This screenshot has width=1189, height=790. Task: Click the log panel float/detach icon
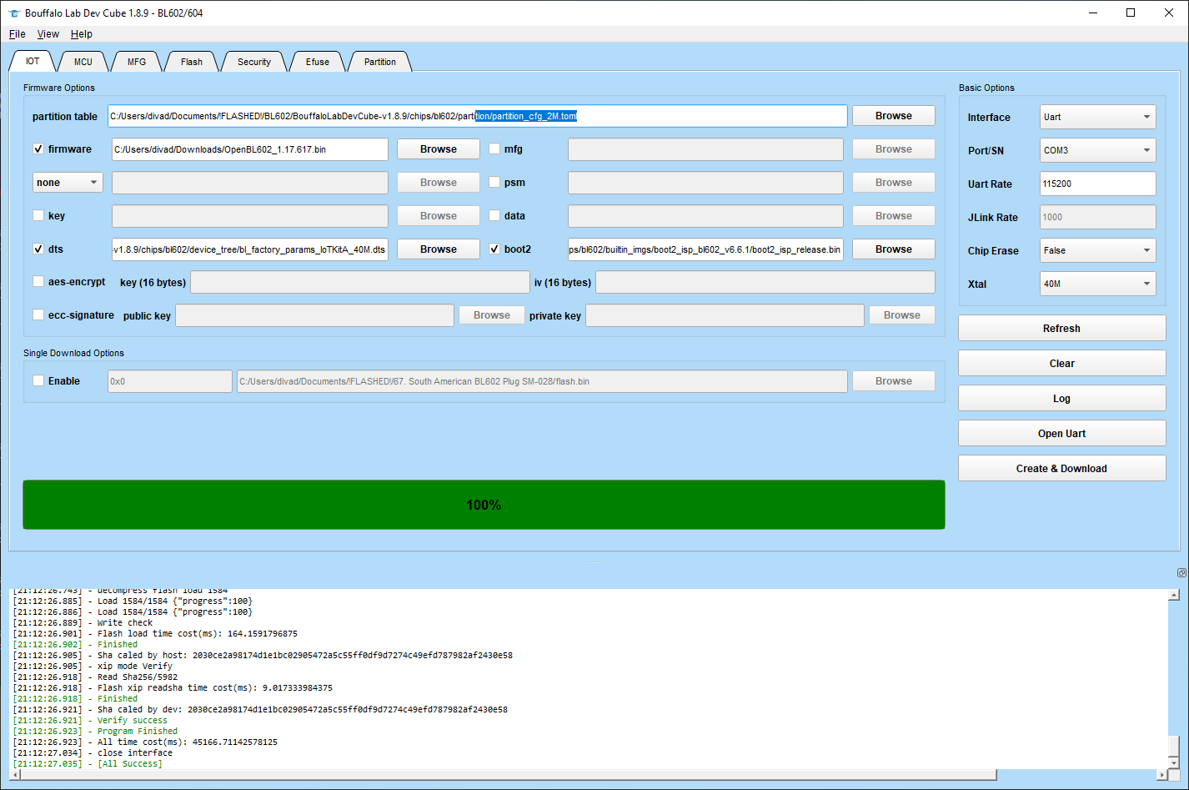1181,573
